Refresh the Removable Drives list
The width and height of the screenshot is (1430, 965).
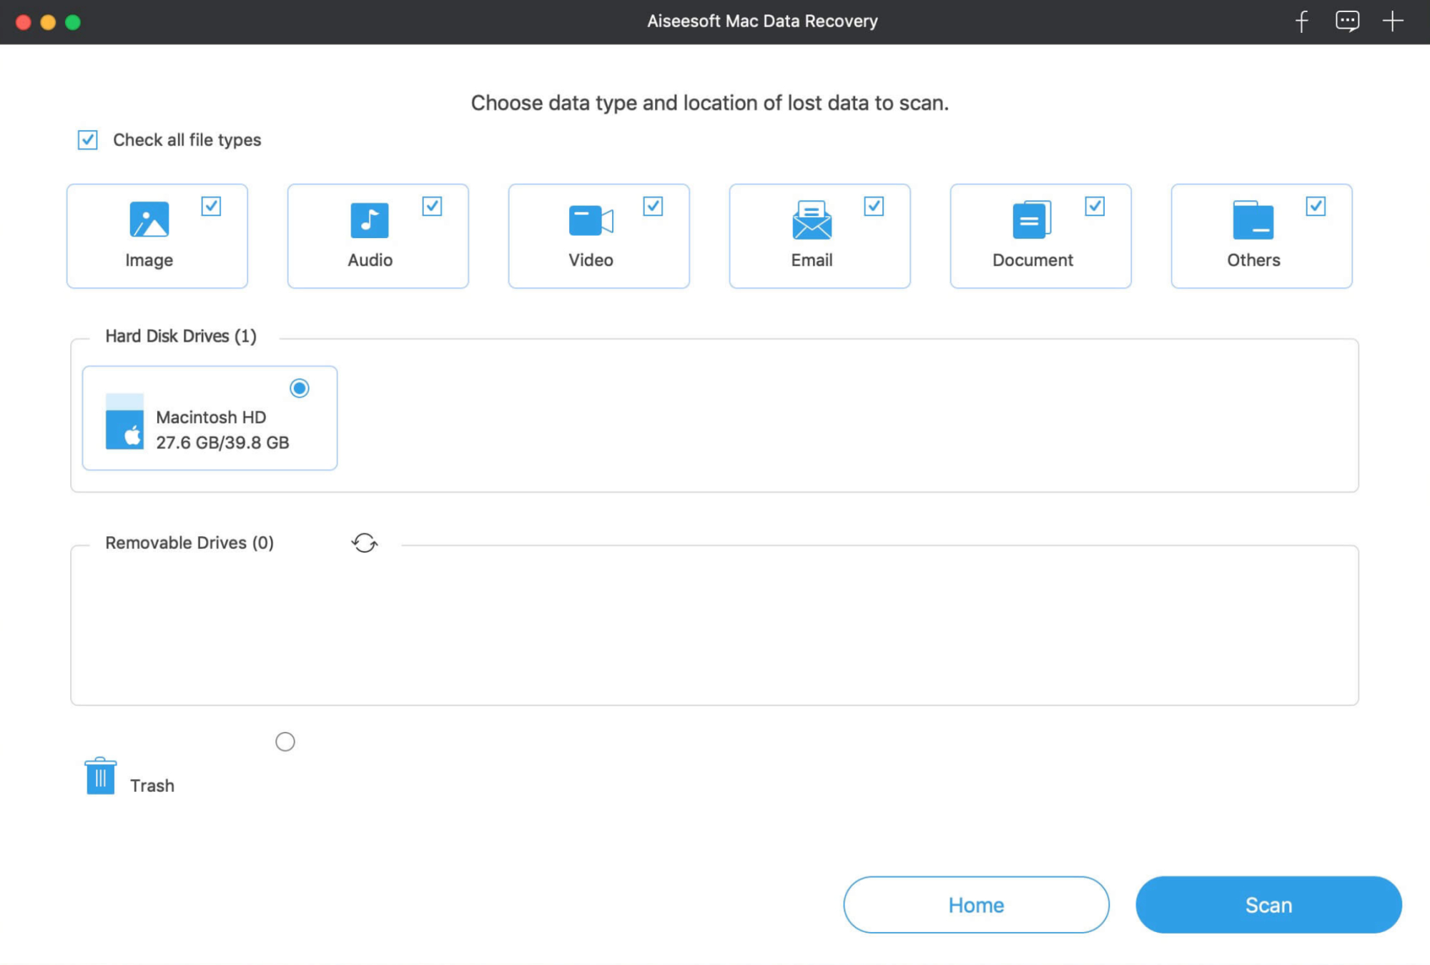click(x=364, y=543)
